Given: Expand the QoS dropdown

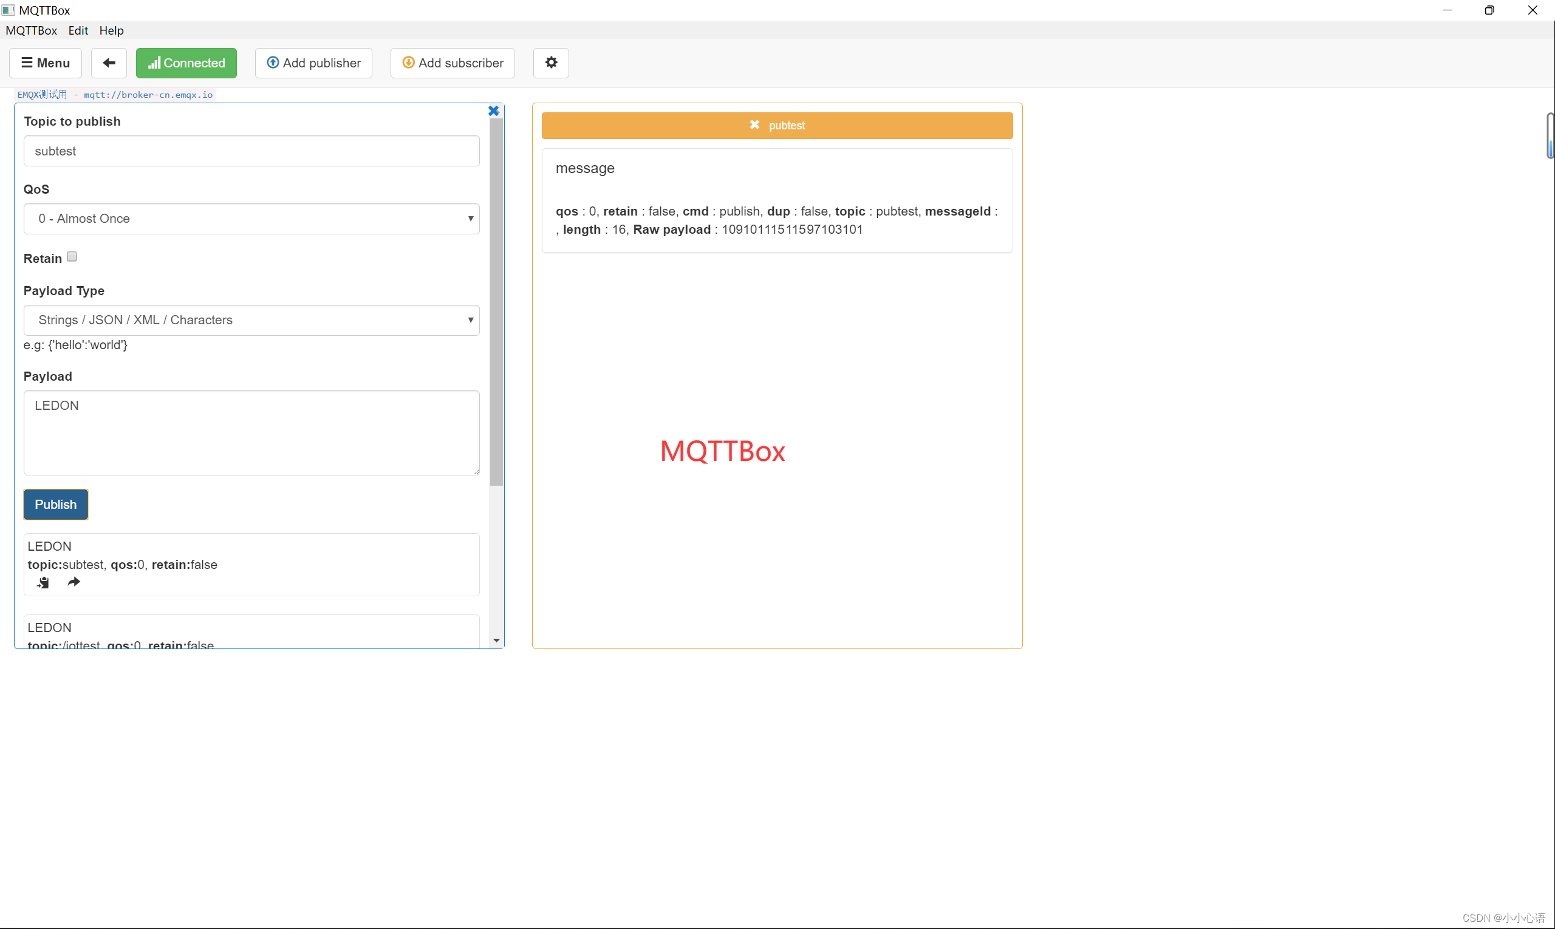Looking at the screenshot, I should click(251, 219).
